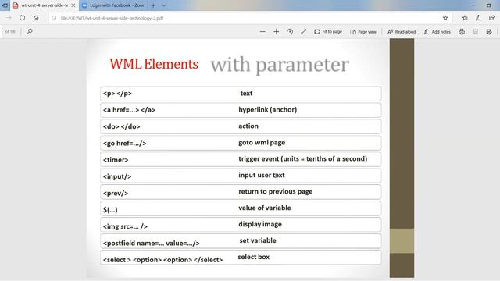
Task: Open the Add notes pen icon in the browser toolbar
Action: (478, 18)
